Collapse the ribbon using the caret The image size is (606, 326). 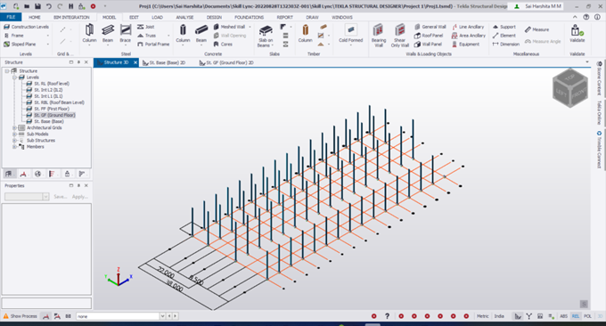point(575,17)
